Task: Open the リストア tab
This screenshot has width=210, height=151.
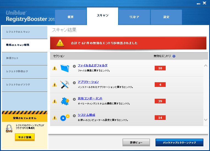Action: 134,17
